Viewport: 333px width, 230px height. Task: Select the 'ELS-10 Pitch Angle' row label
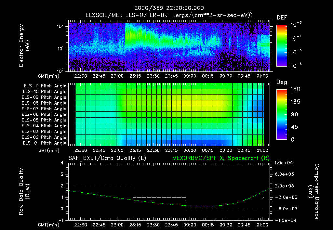(x=45, y=92)
